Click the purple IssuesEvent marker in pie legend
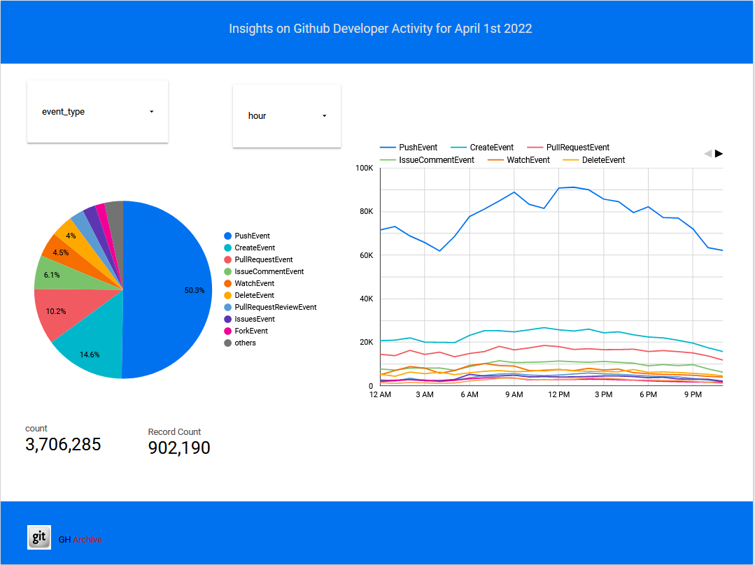Viewport: 755px width, 565px height. [226, 319]
